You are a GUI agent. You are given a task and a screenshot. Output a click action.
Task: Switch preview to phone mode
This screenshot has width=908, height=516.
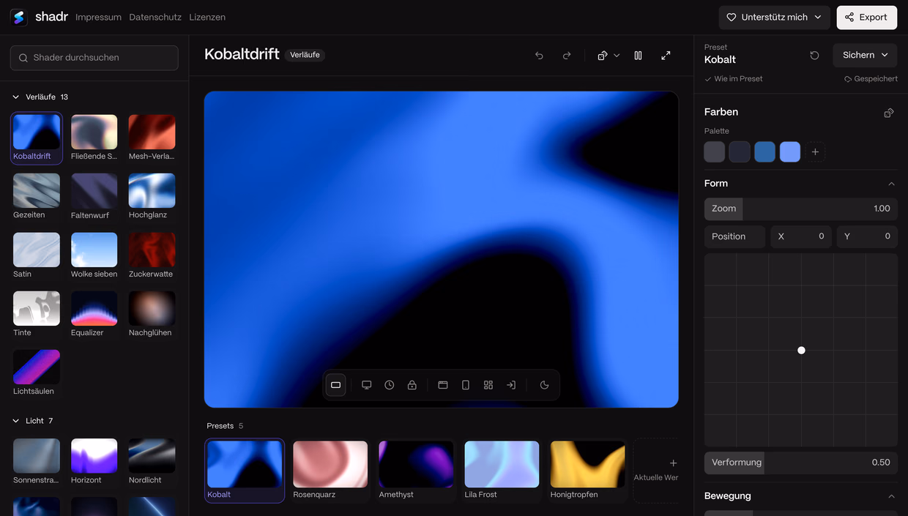[466, 385]
